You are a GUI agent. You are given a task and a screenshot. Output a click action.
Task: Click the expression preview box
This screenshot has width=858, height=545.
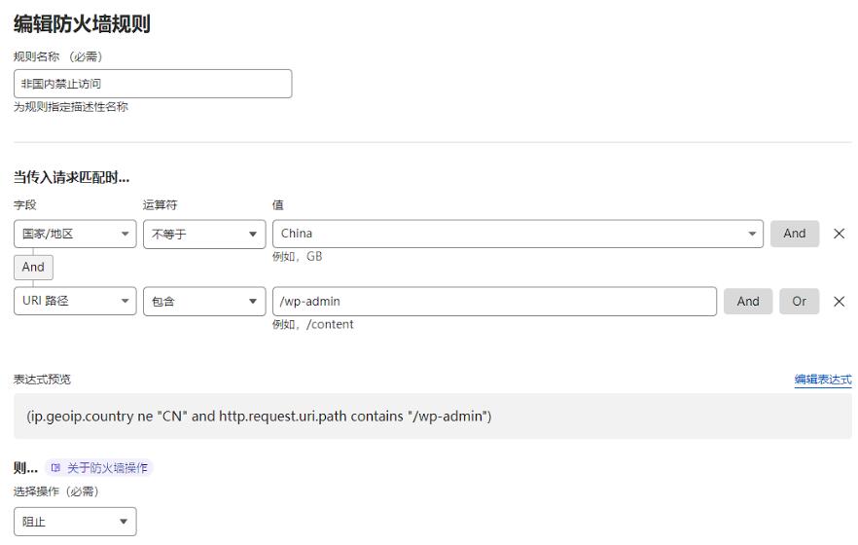(433, 417)
